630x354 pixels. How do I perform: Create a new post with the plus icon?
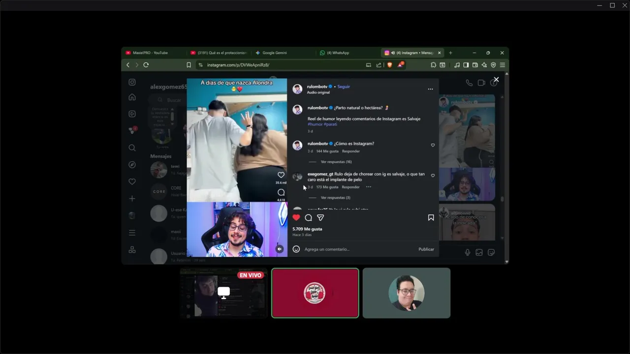click(132, 199)
